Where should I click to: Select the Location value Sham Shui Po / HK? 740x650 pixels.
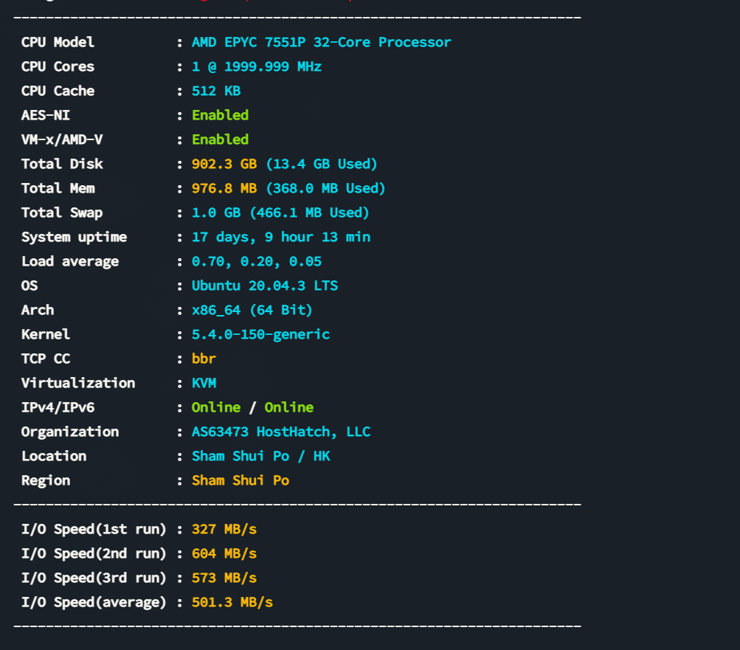click(260, 456)
